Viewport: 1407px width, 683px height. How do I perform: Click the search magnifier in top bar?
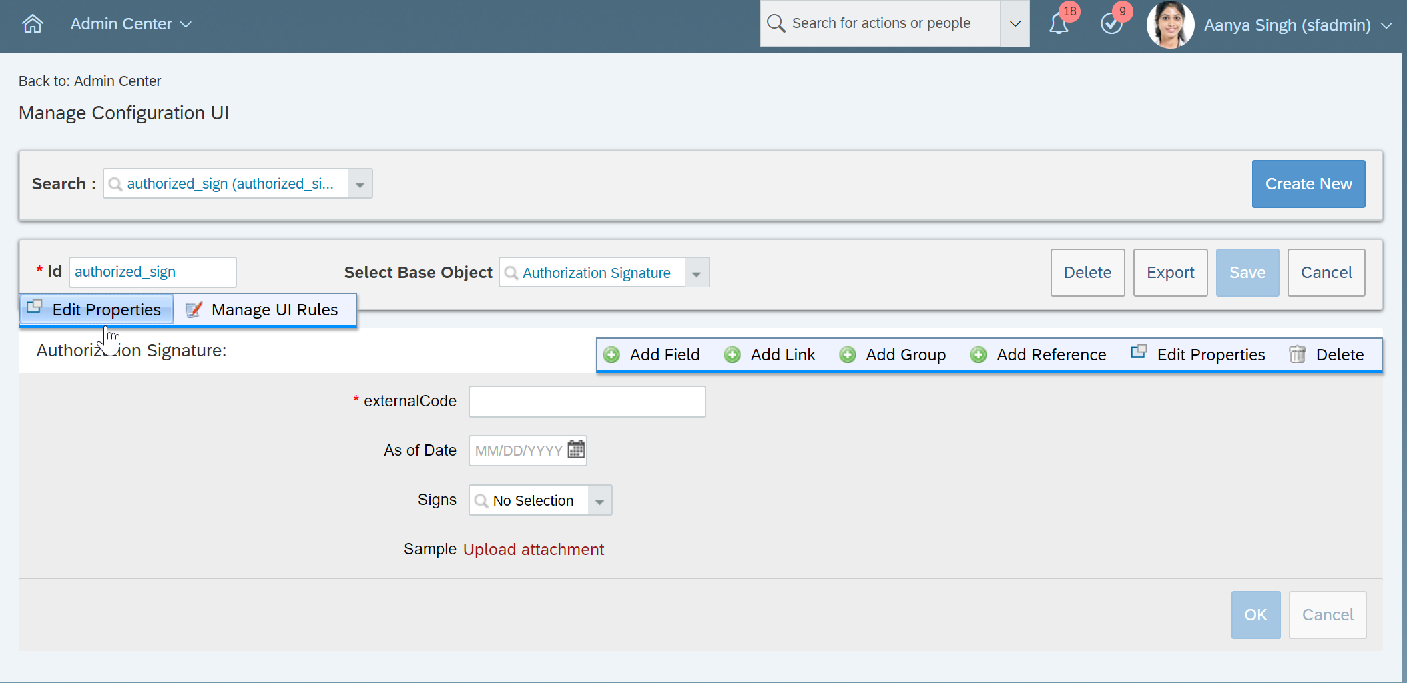(x=776, y=23)
